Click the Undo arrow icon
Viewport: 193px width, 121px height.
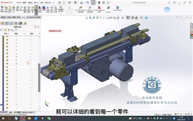(87, 3)
